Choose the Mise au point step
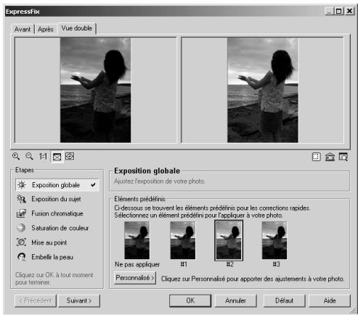This screenshot has height=315, width=358. (x=49, y=242)
